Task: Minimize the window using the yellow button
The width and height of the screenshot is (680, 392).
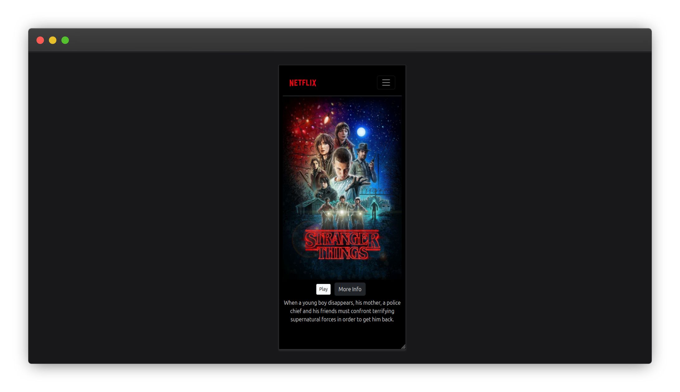Action: 53,40
